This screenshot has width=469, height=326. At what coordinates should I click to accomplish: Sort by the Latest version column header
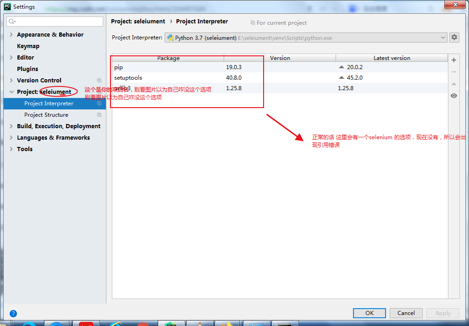[x=392, y=58]
